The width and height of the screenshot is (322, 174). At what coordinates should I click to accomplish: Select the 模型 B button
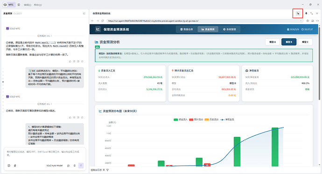289,42
